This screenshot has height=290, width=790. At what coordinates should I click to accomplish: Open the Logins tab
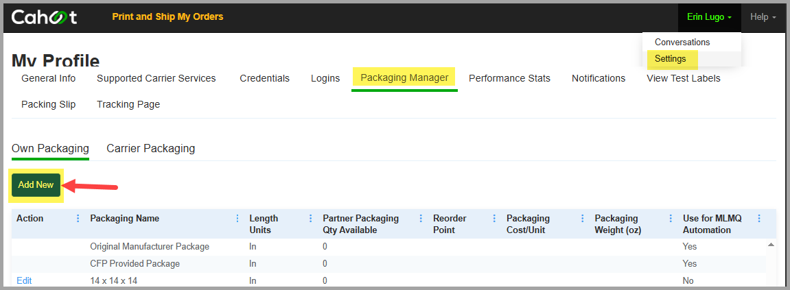pyautogui.click(x=325, y=79)
